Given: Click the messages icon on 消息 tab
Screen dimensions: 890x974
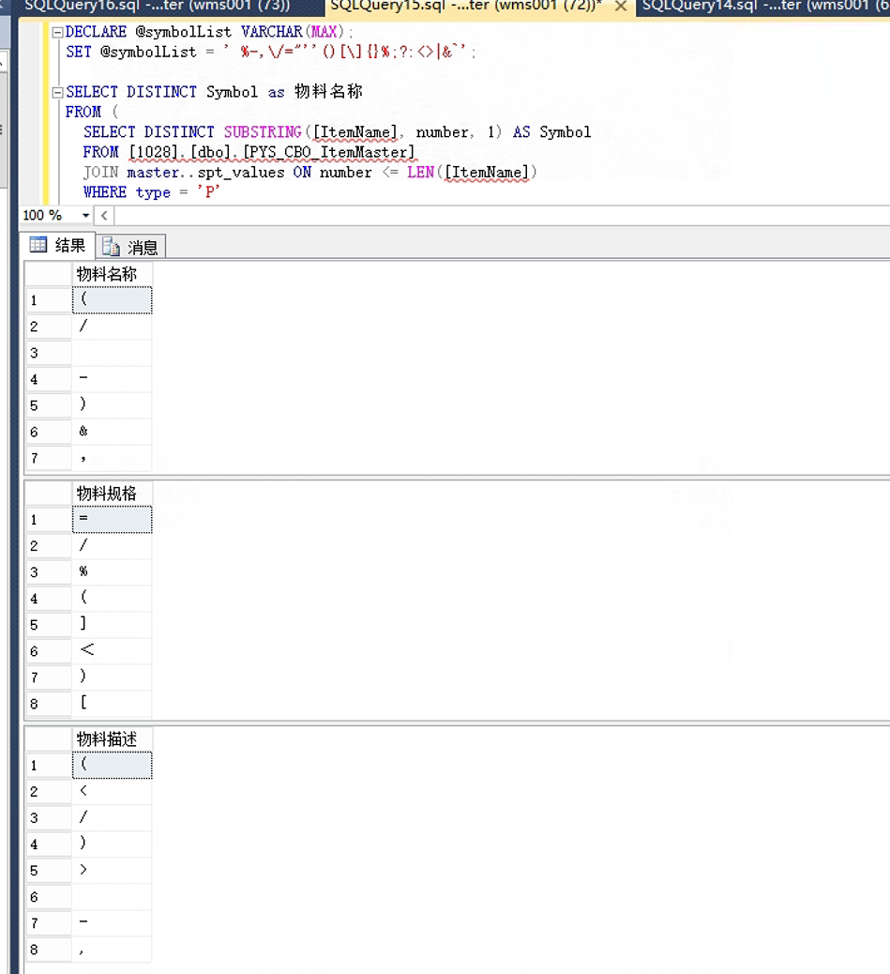Looking at the screenshot, I should click(x=111, y=247).
